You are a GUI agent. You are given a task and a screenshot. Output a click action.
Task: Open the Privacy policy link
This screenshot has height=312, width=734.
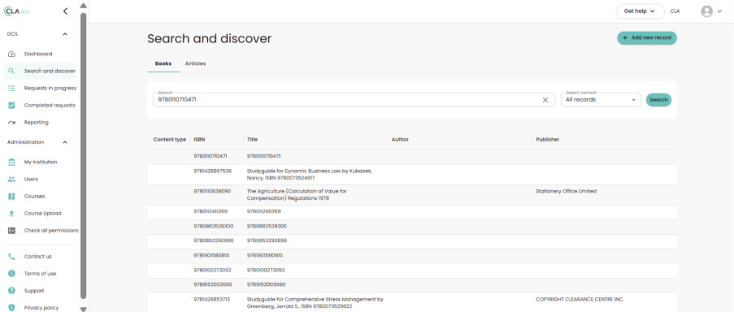pyautogui.click(x=41, y=308)
